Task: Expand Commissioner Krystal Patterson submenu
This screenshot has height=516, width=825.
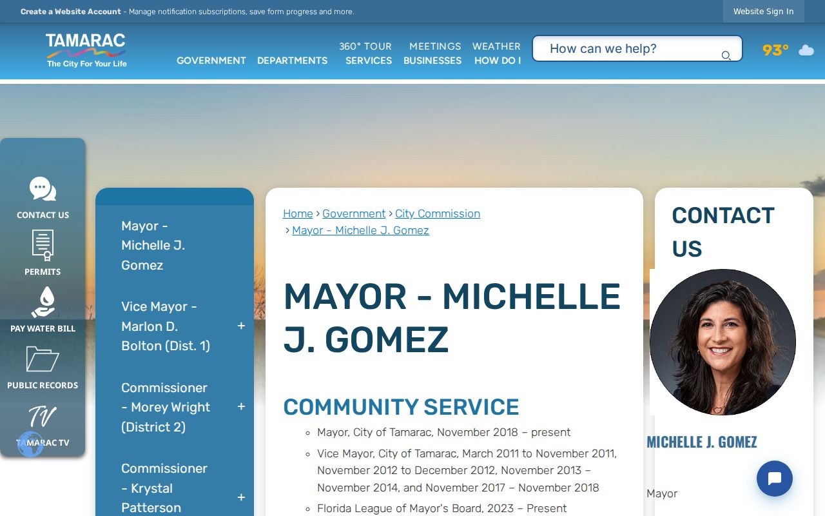Action: [x=241, y=498]
